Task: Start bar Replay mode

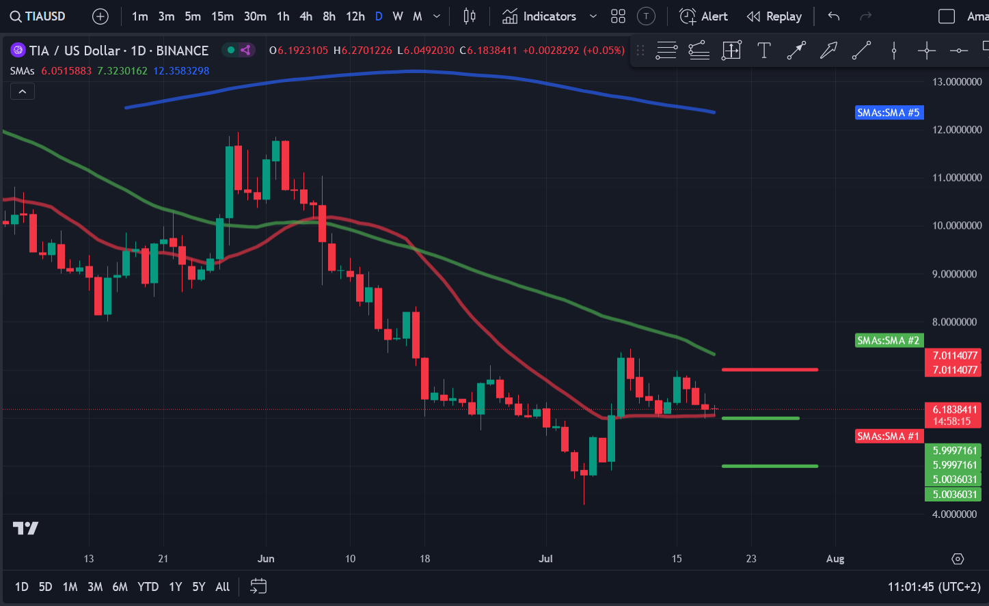Action: click(774, 16)
